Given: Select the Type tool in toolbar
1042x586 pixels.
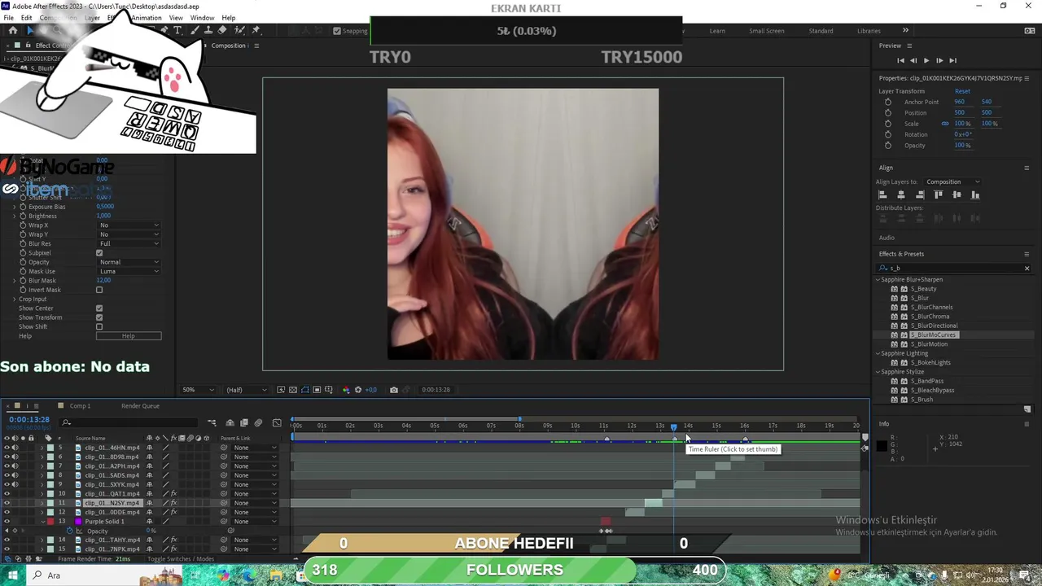Looking at the screenshot, I should [x=177, y=30].
